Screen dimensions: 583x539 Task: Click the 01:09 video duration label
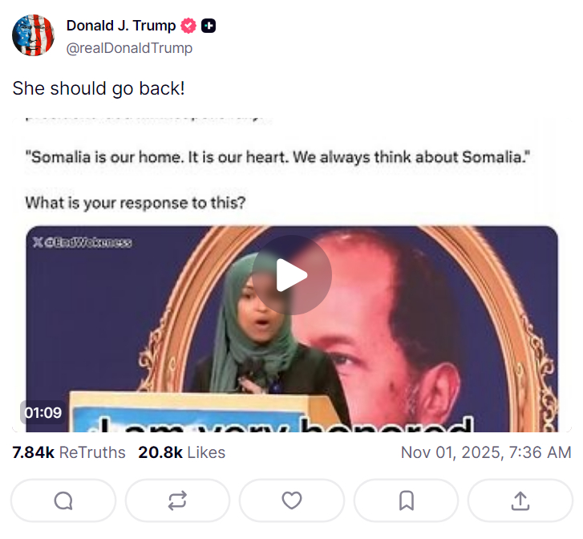point(43,412)
